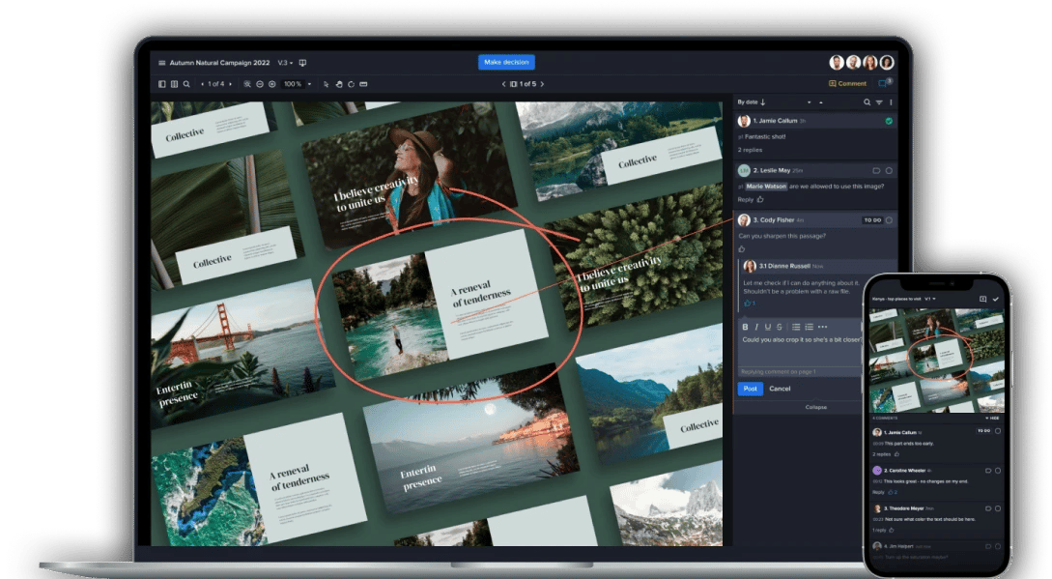
Task: Zoom out with the minus icon
Action: pyautogui.click(x=259, y=84)
